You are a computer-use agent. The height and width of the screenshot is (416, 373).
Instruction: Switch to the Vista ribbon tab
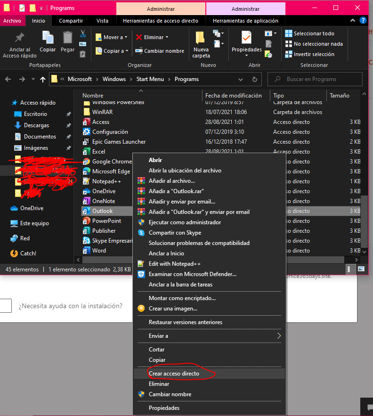click(x=102, y=21)
